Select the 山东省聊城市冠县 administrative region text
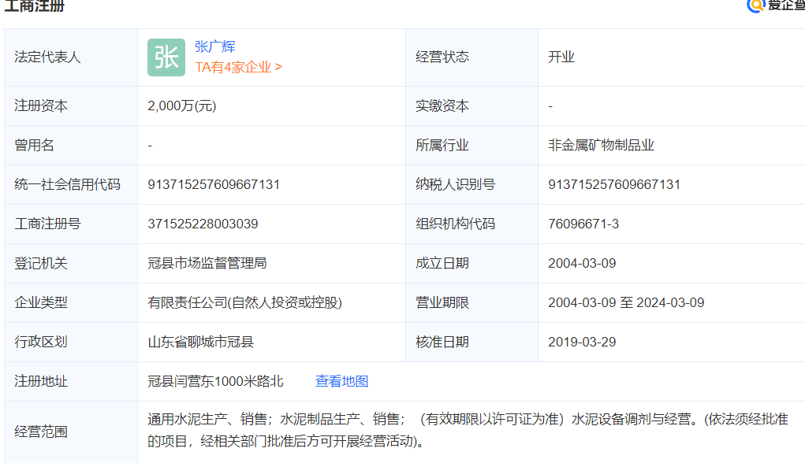Screen dimensions: 805x463 pos(200,342)
